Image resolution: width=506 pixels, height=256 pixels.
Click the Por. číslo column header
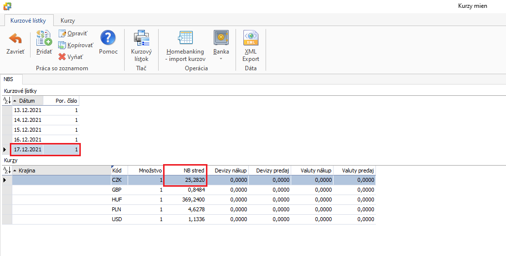tap(61, 100)
